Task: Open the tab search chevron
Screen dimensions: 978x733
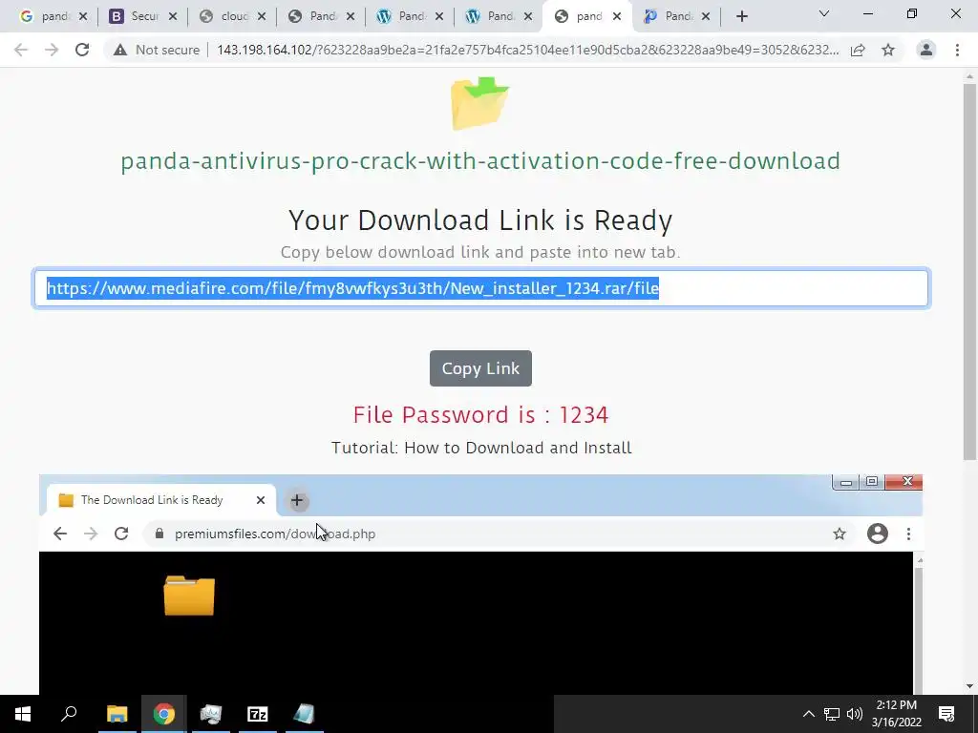Action: point(824,13)
